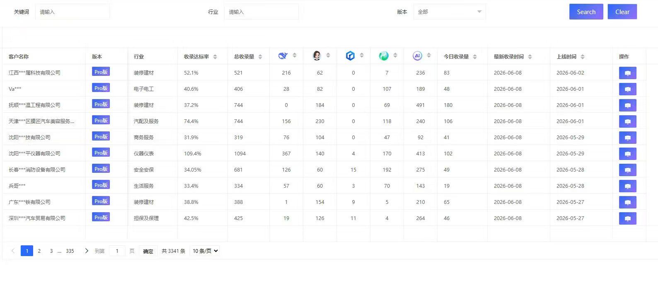
Task: Sort arrows next to the whale icon
Action: click(295, 55)
